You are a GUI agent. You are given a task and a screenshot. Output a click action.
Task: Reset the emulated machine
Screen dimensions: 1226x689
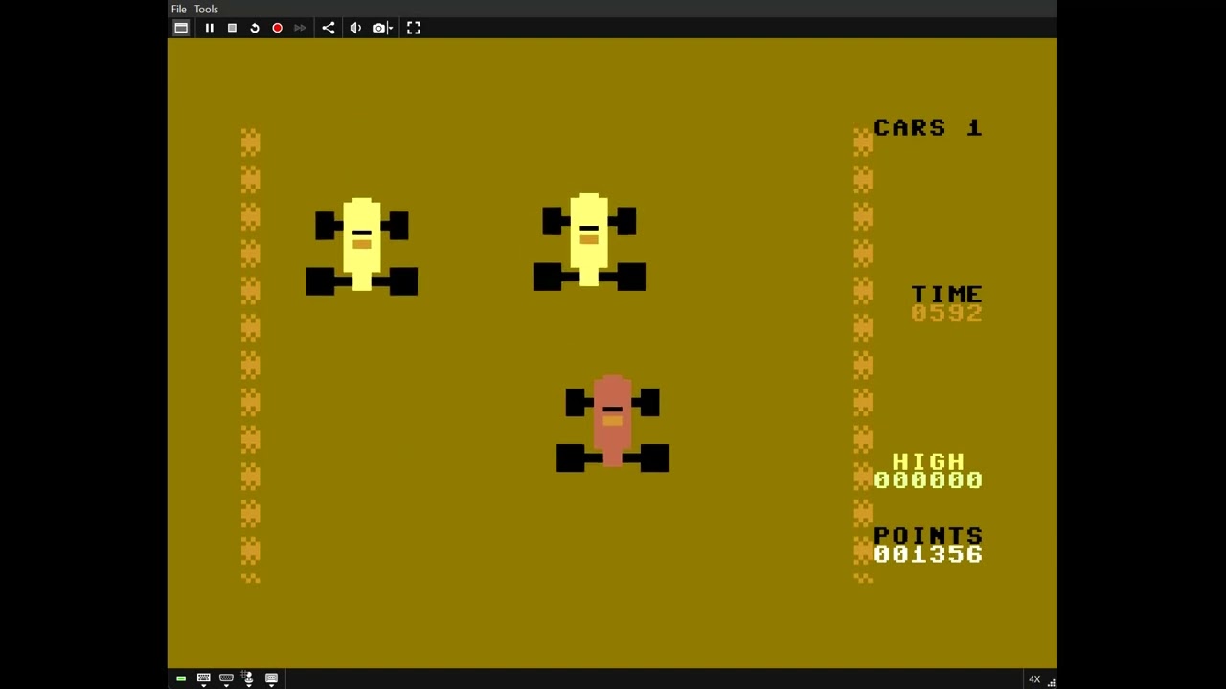255,28
